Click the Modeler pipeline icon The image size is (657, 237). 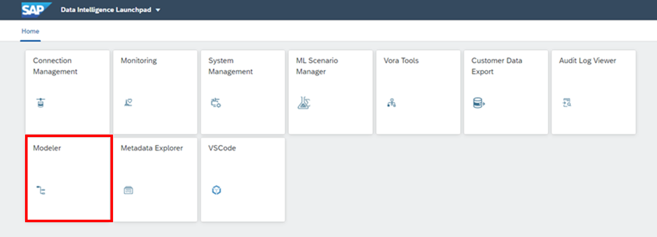(41, 191)
